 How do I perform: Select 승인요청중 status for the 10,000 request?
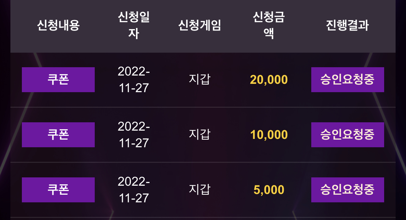(347, 135)
